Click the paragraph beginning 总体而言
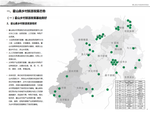Viewport: 150px width, 113px height. pyautogui.click(x=26, y=90)
